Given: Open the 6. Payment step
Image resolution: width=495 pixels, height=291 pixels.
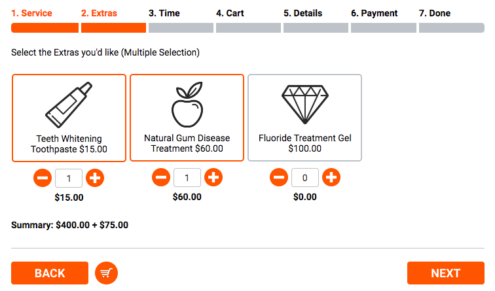Looking at the screenshot, I should [374, 13].
